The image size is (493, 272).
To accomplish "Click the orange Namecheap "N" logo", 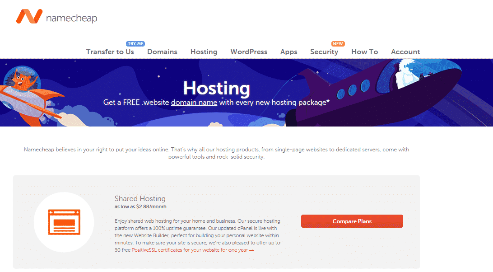I will [29, 17].
